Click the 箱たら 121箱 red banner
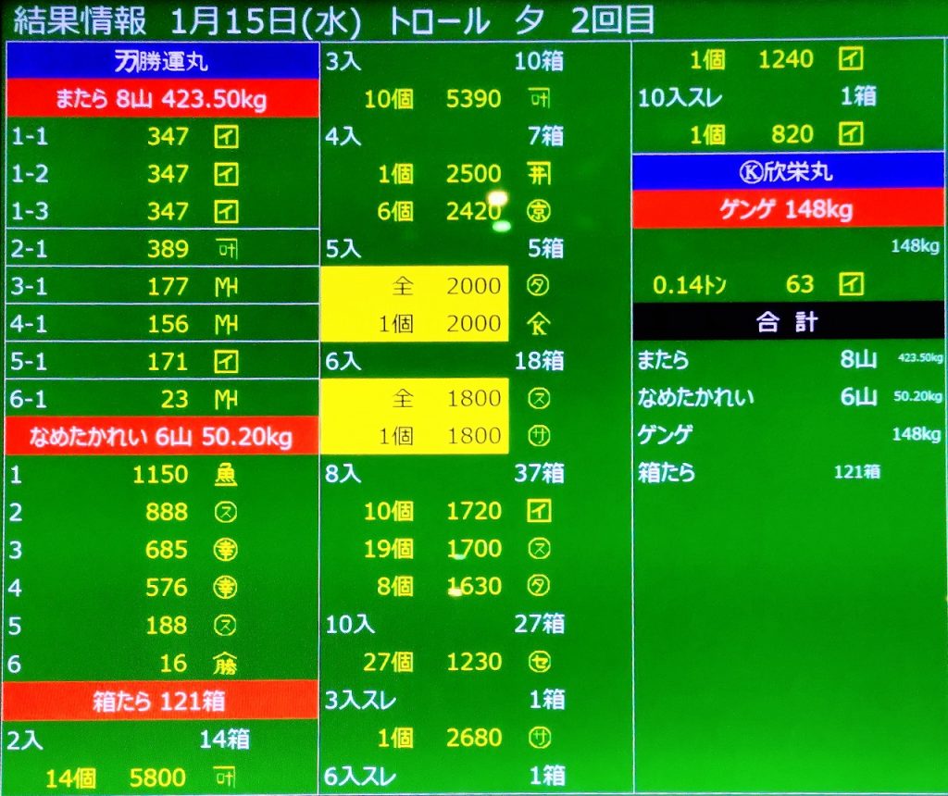The width and height of the screenshot is (948, 796). [162, 701]
